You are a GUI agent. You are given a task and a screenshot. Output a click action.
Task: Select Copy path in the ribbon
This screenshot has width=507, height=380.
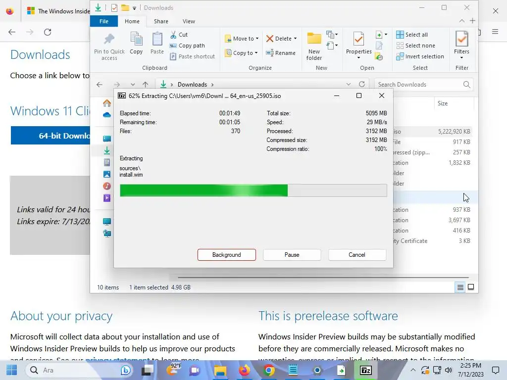pos(188,46)
